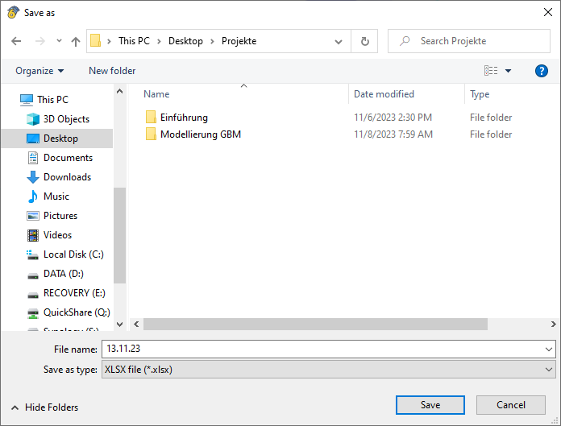The height and width of the screenshot is (426, 561).
Task: Select Music in the navigation pane
Action: (56, 196)
